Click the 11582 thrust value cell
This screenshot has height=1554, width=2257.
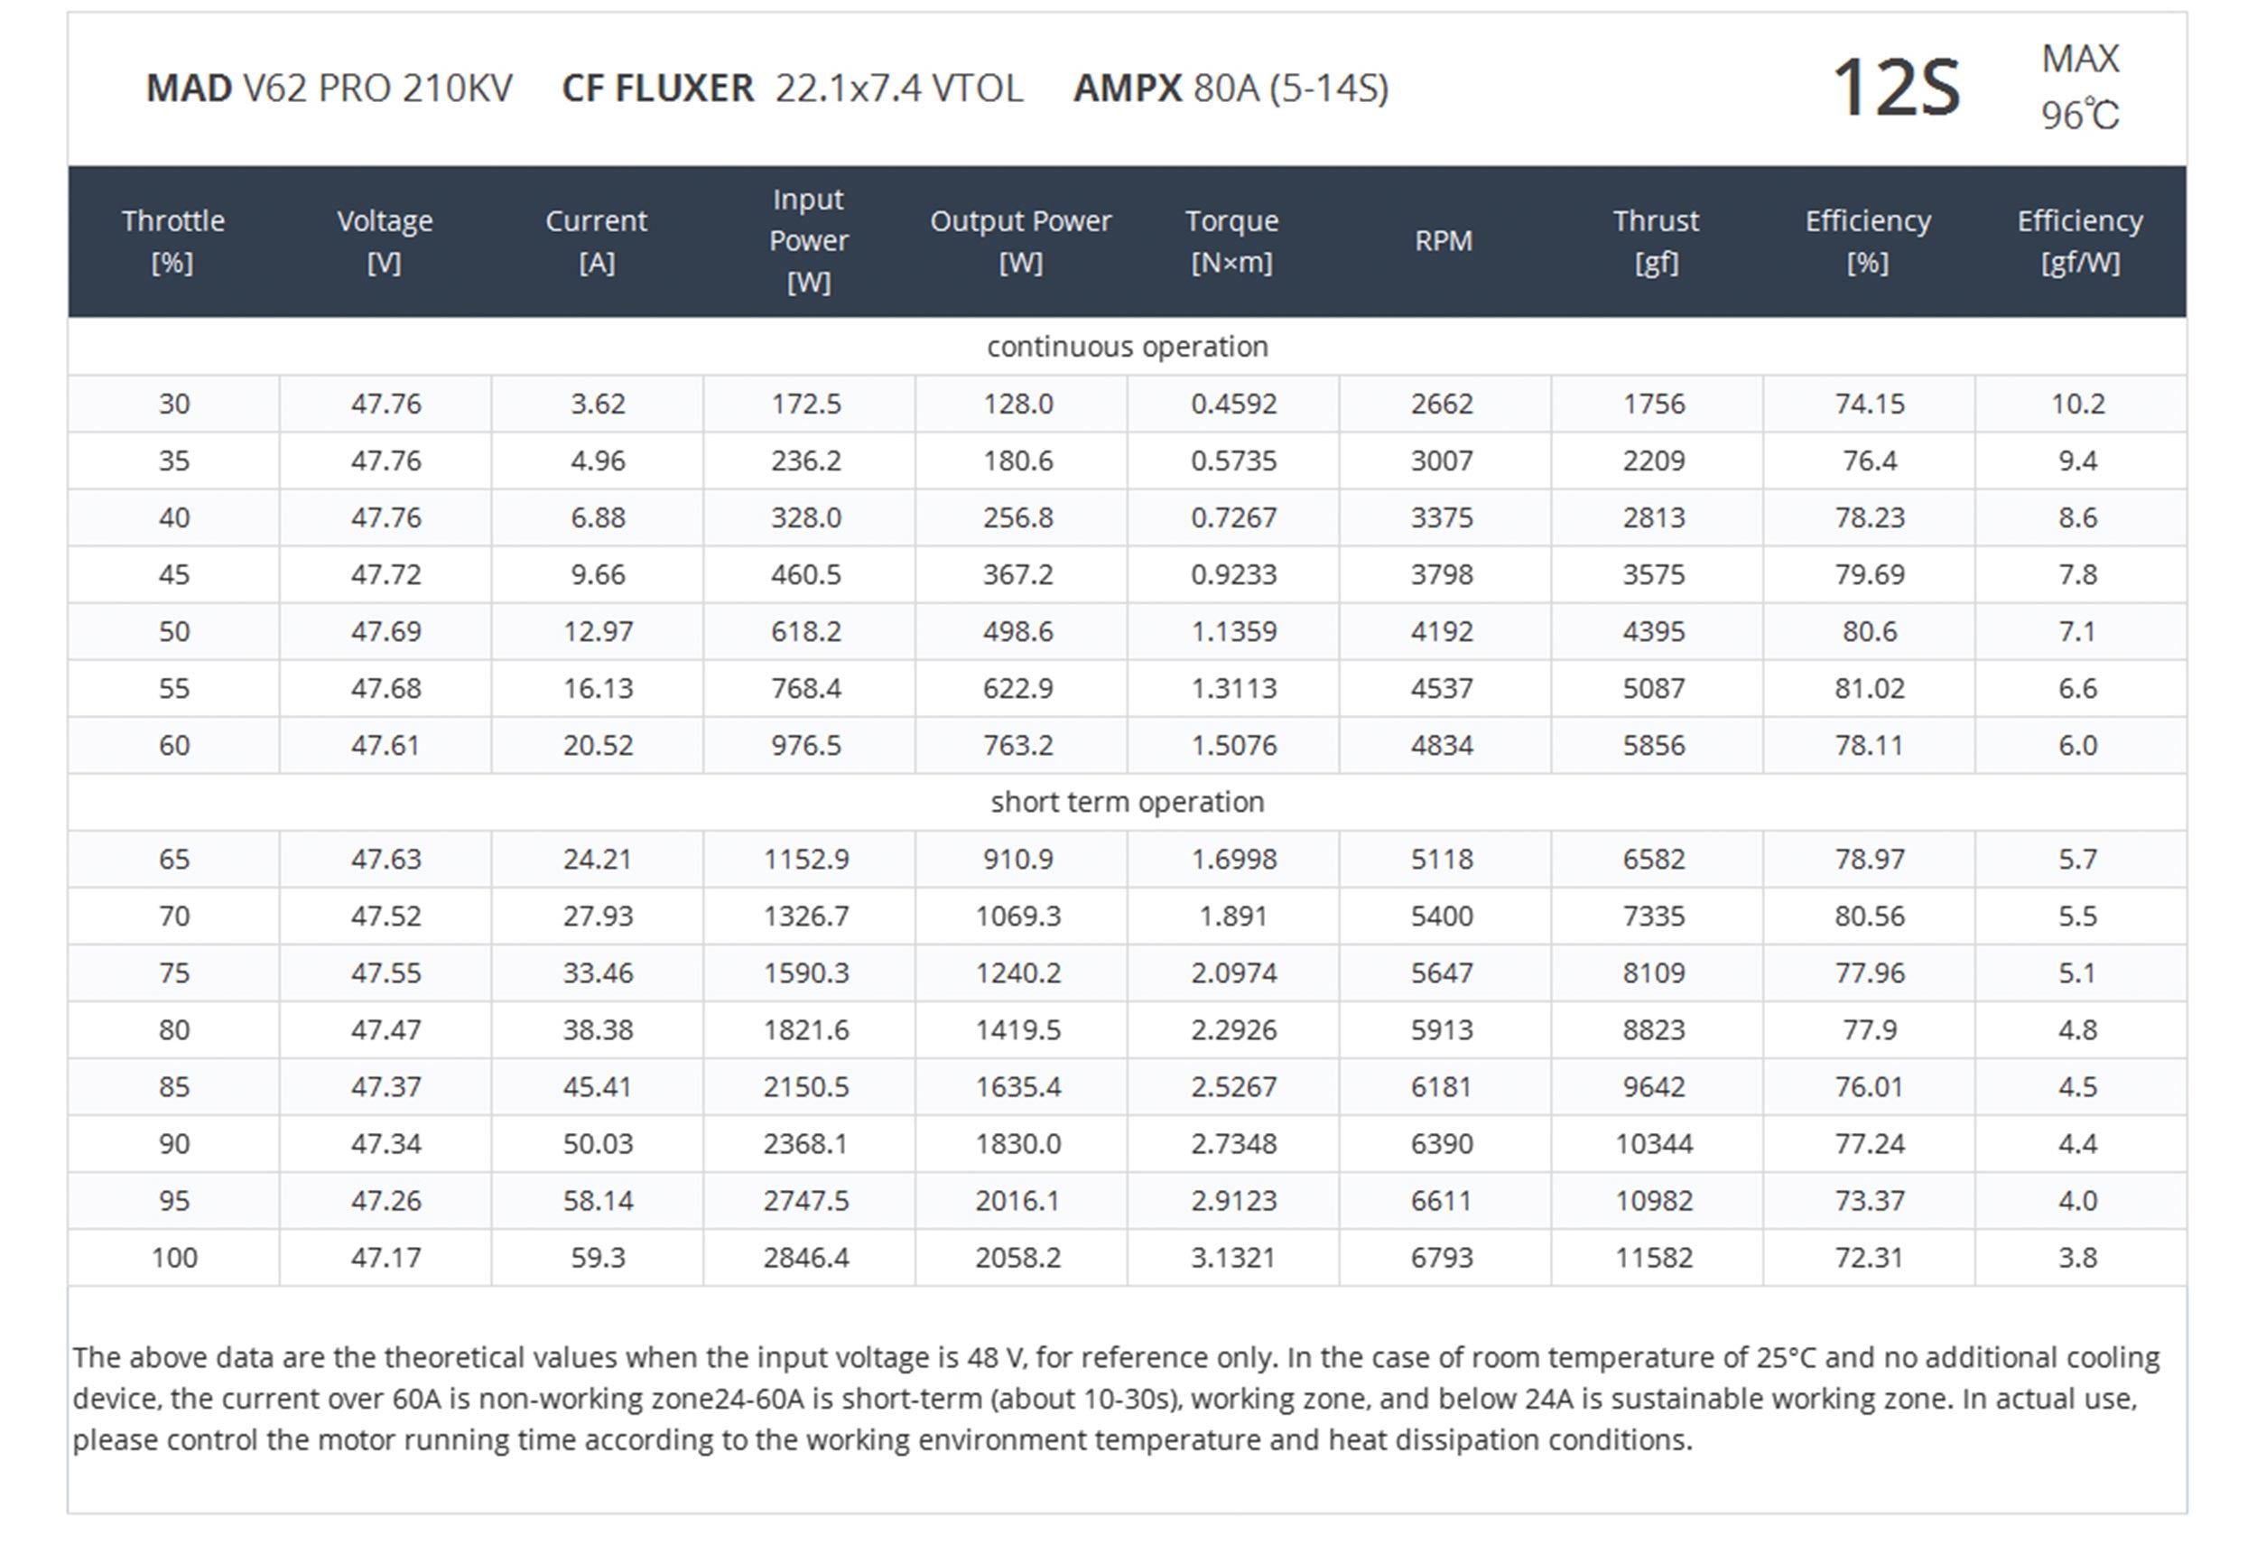(1655, 1258)
